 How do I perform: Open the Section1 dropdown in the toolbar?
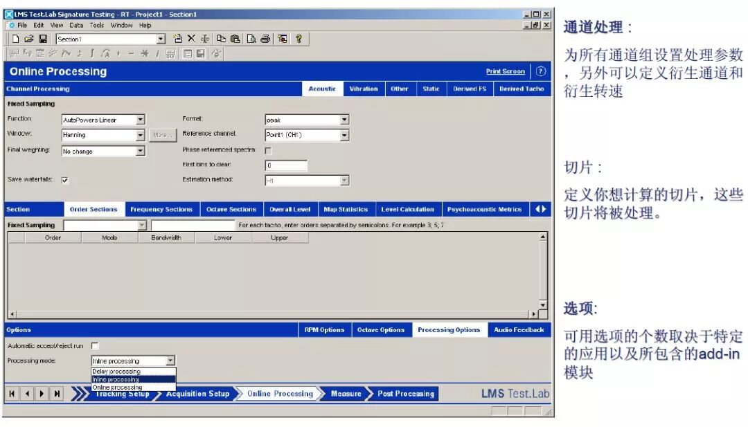point(161,39)
